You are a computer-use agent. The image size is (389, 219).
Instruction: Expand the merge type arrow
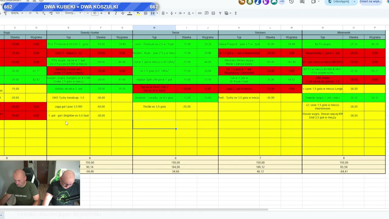coord(157,13)
